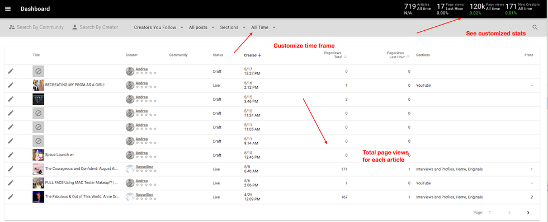Click Rassellino link in 4/25 row

pos(144,195)
